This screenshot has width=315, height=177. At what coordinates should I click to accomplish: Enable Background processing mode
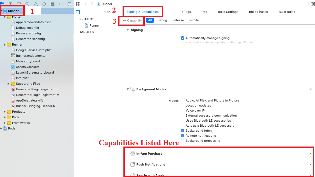[x=182, y=141]
